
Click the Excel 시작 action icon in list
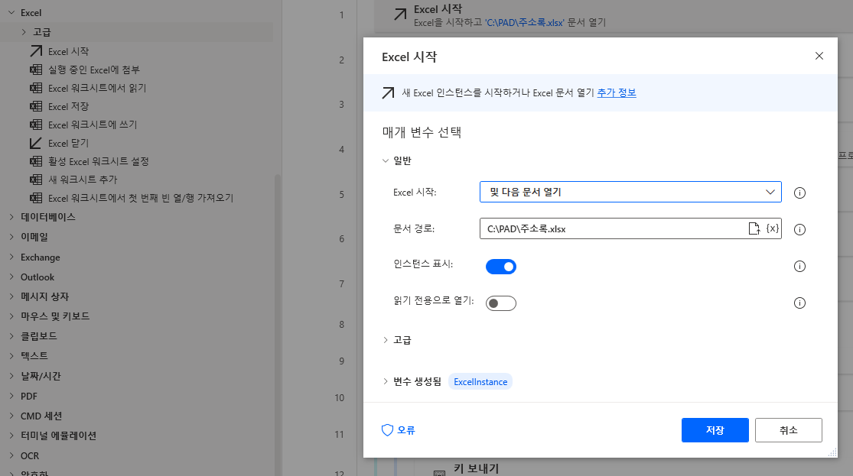[36, 51]
